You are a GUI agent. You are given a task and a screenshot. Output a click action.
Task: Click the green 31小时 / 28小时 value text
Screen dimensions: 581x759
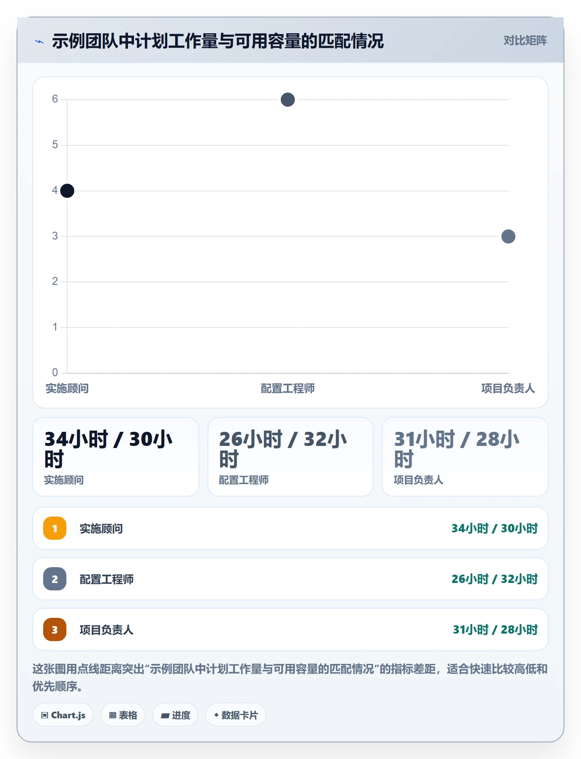495,629
